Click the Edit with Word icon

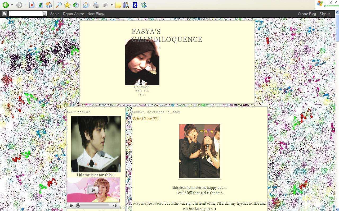coord(105,5)
